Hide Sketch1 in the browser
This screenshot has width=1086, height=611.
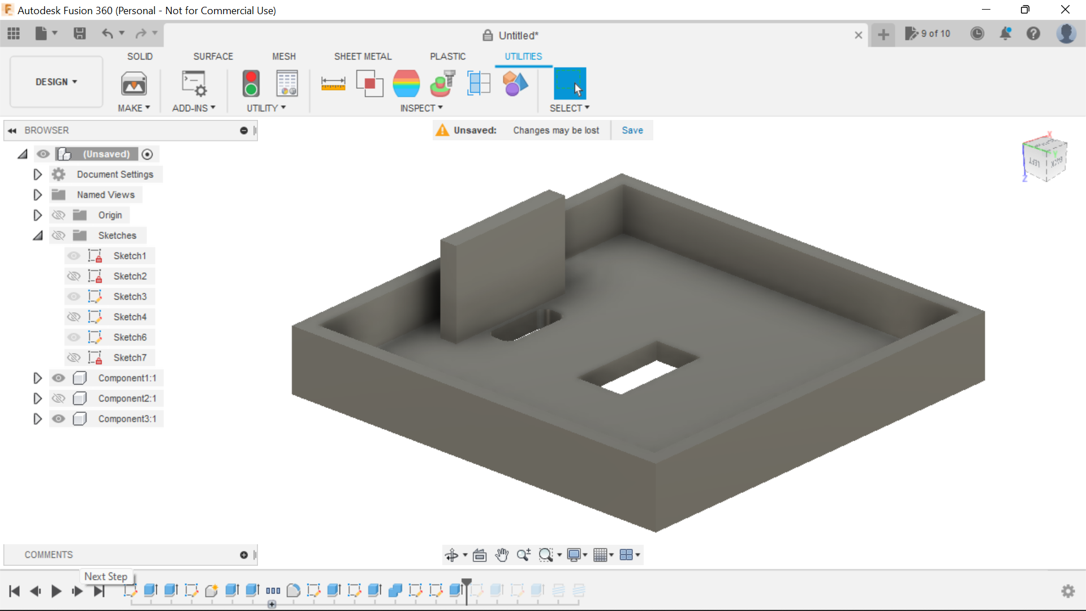tap(74, 256)
